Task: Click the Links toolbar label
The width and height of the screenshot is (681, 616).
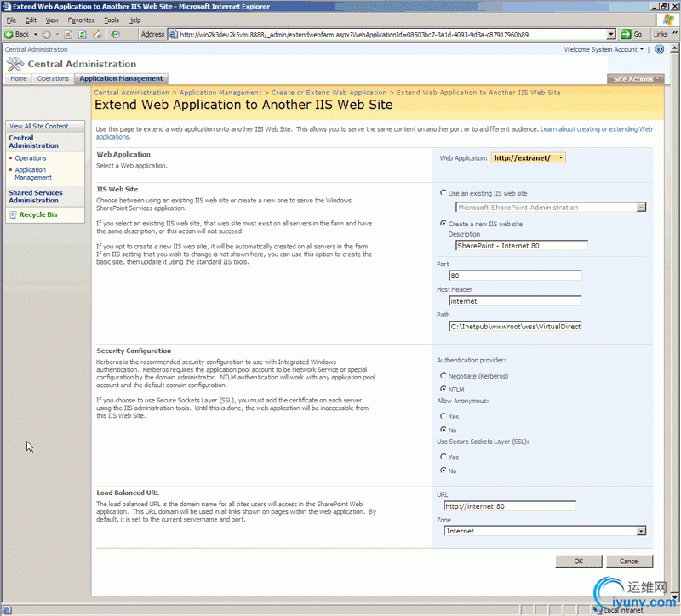Action: [661, 34]
